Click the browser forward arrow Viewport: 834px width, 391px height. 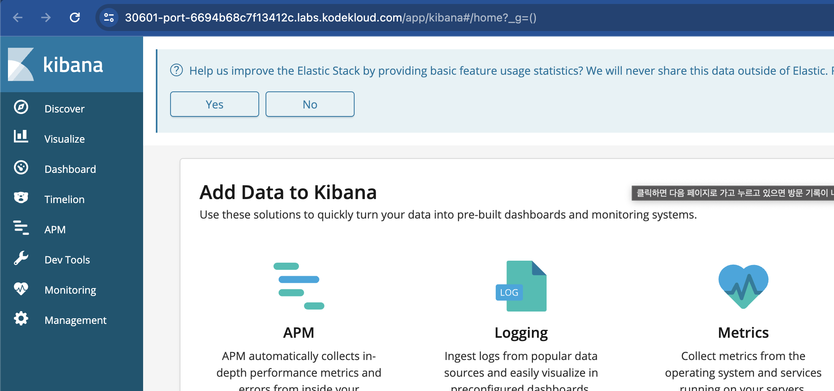[46, 17]
